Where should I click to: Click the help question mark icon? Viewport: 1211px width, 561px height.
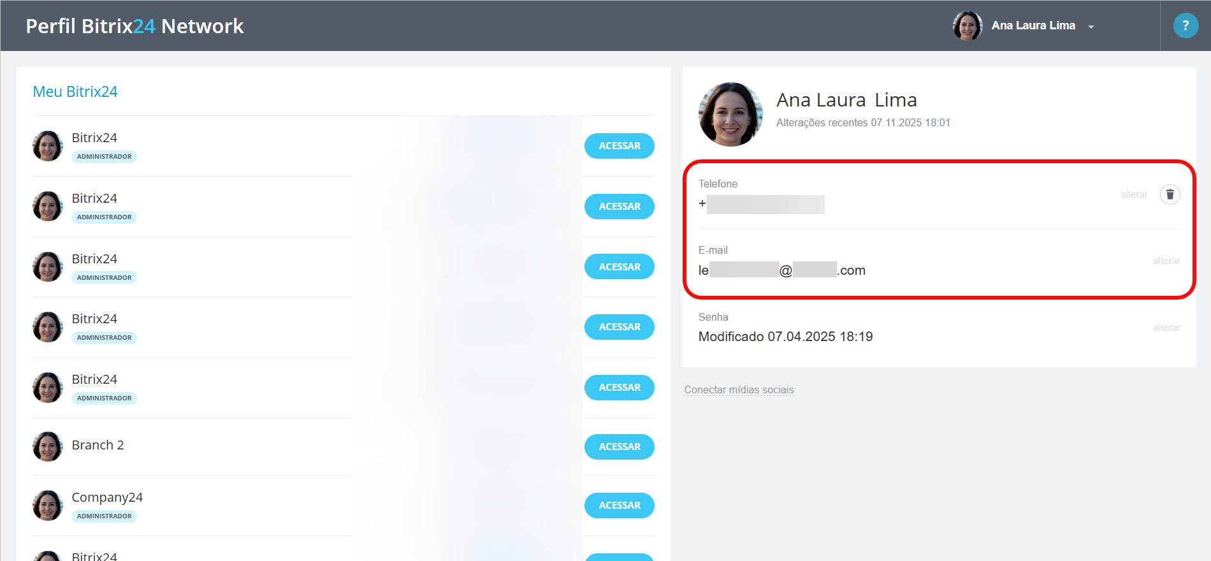click(1185, 25)
